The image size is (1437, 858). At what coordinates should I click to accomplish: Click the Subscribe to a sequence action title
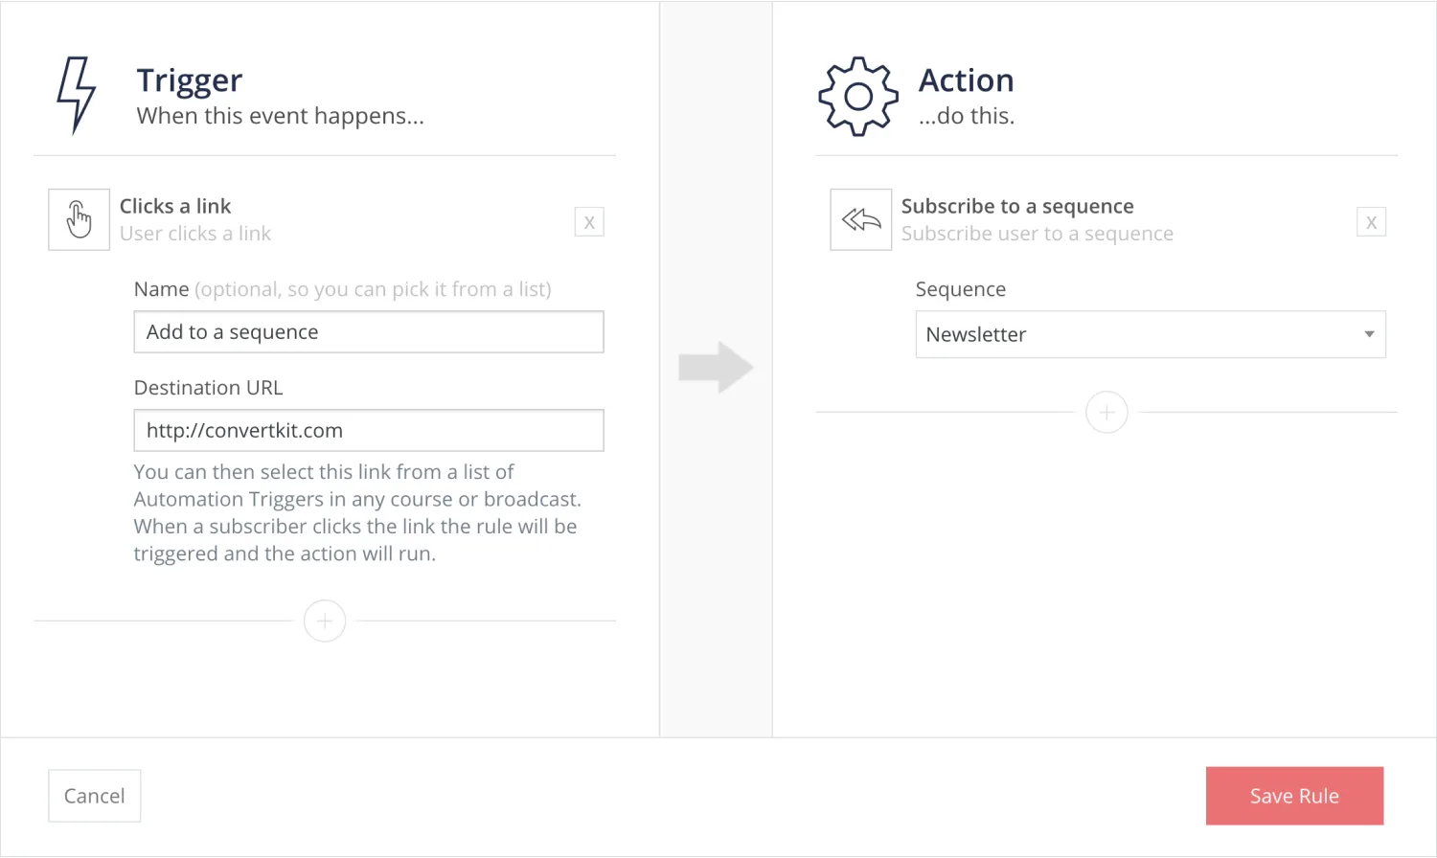pos(1017,206)
